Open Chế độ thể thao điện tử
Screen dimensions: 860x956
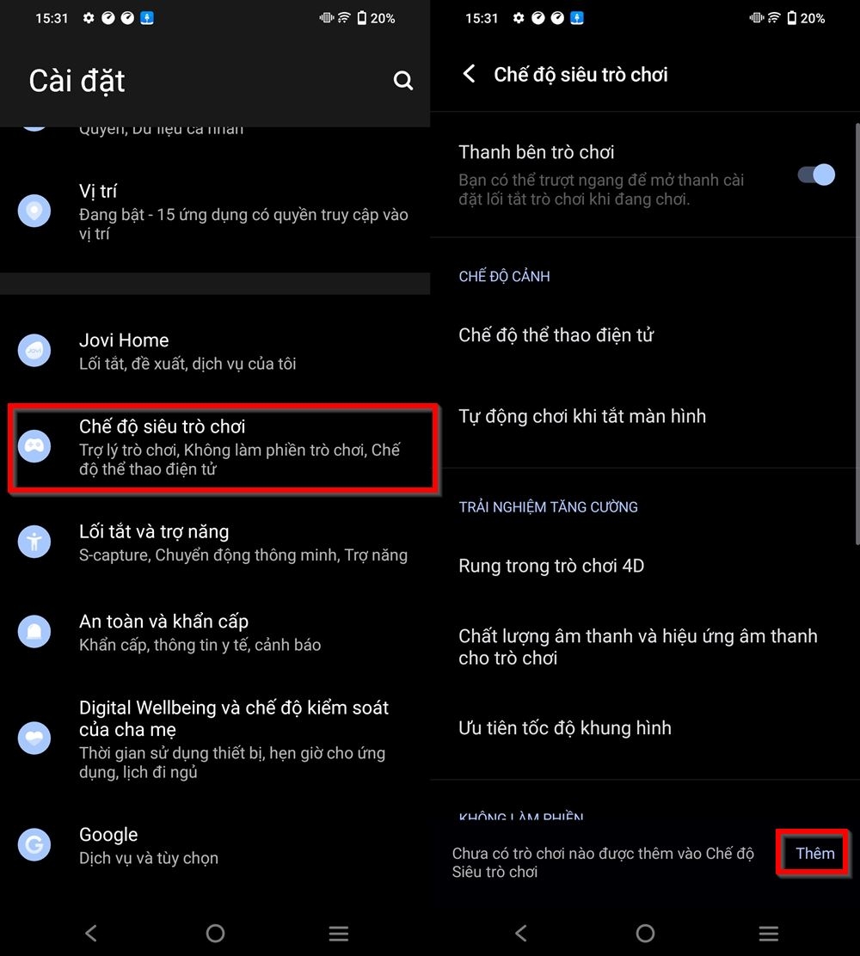click(x=645, y=335)
